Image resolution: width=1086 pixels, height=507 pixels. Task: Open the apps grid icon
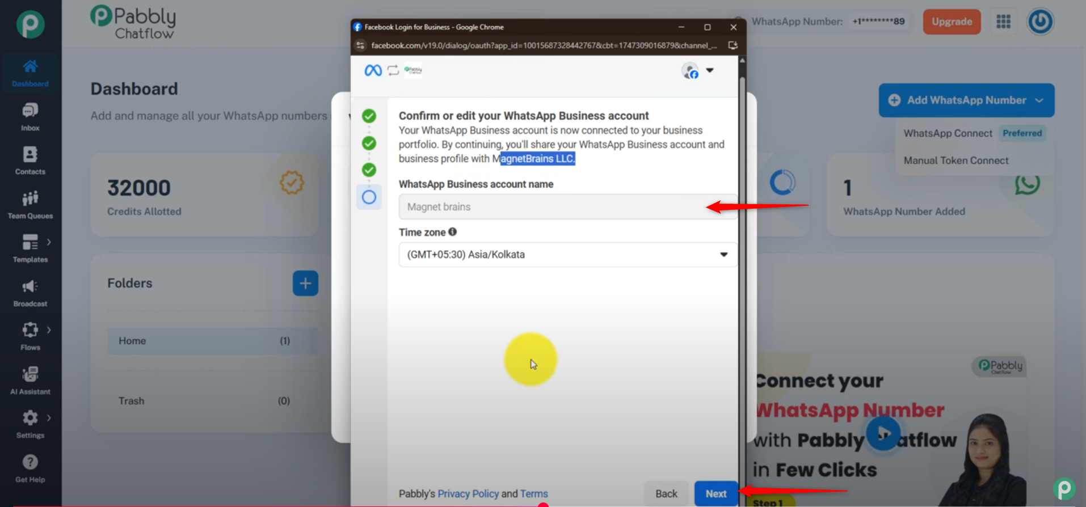(x=1003, y=22)
